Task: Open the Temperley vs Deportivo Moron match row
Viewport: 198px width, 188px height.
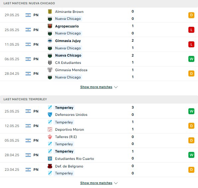Action: [x=99, y=126]
